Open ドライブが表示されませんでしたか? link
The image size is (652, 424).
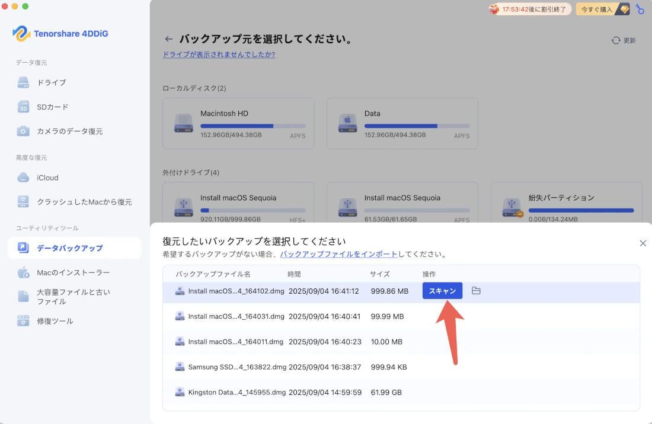(x=219, y=54)
